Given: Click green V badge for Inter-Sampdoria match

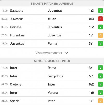Looking at the screenshot, I should [100, 76].
